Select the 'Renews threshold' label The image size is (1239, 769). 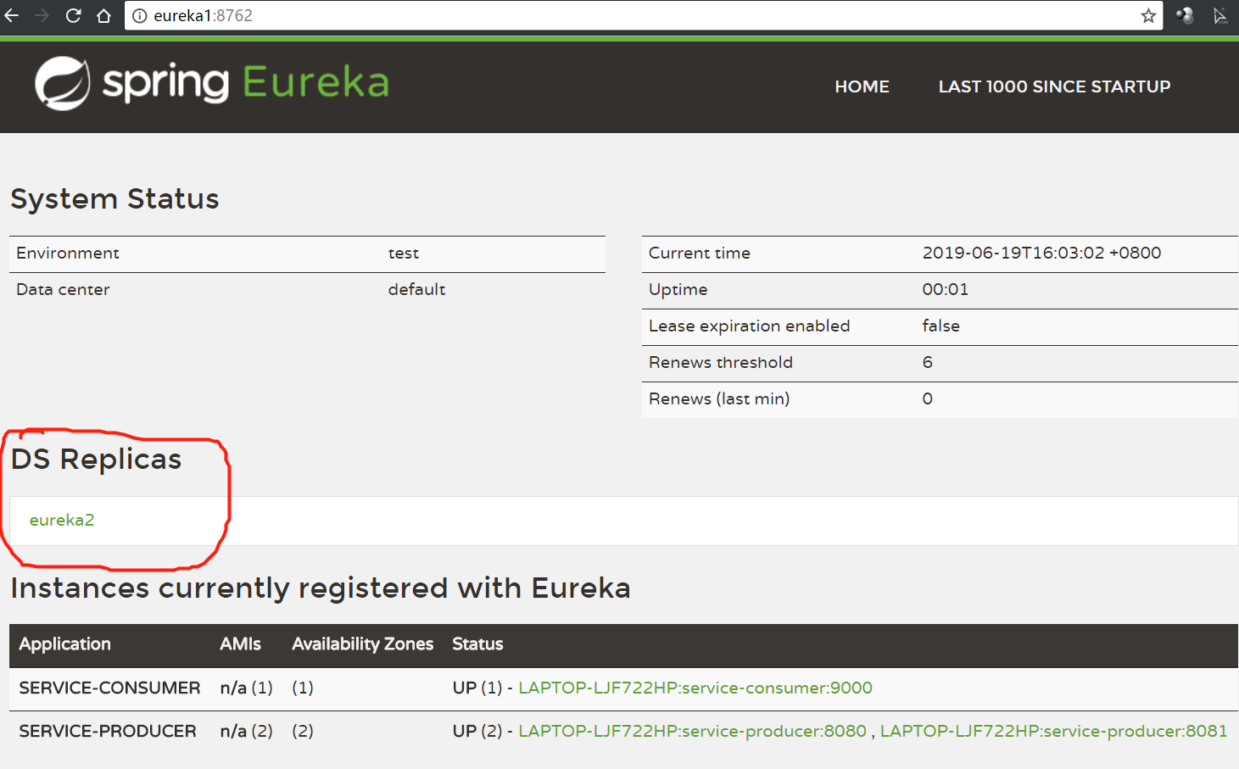tap(721, 362)
